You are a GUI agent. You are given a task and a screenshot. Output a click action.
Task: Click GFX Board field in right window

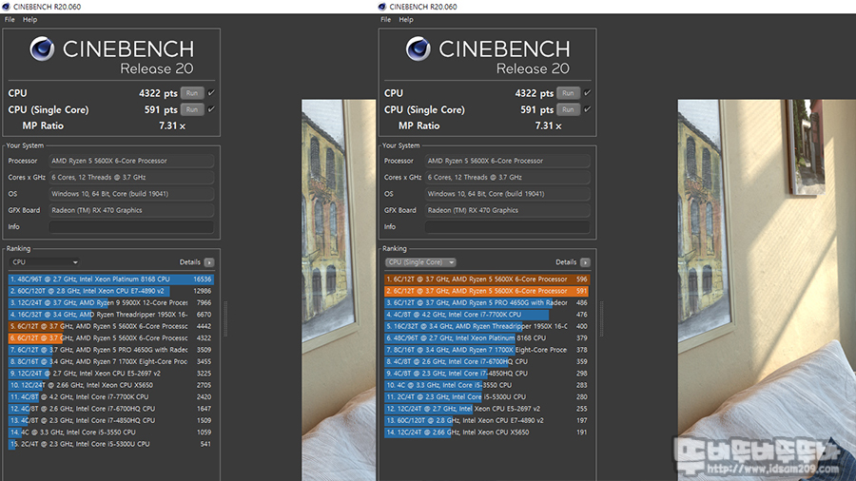pyautogui.click(x=507, y=210)
